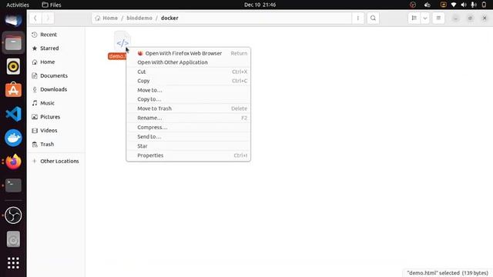Screen dimensions: 493x277
Task: Select the demo.html file icon
Action: 122,42
